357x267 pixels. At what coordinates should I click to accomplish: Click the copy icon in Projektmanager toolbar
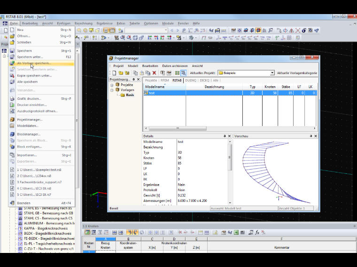tap(135, 73)
